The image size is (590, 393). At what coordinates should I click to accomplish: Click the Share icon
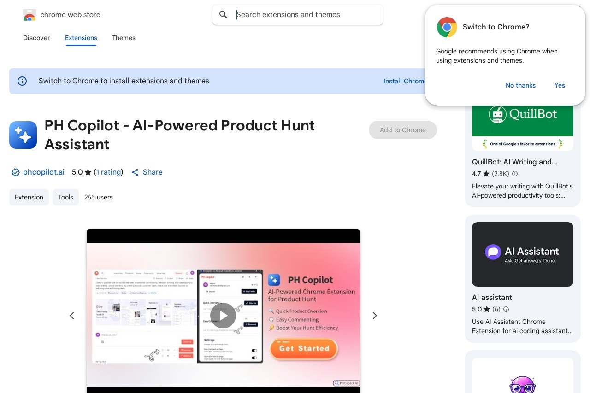135,172
